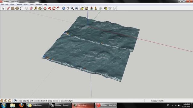Select the Move tool with red arrows

[49, 8]
